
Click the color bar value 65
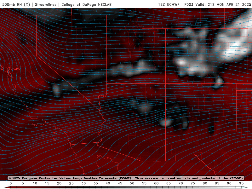[169, 183]
